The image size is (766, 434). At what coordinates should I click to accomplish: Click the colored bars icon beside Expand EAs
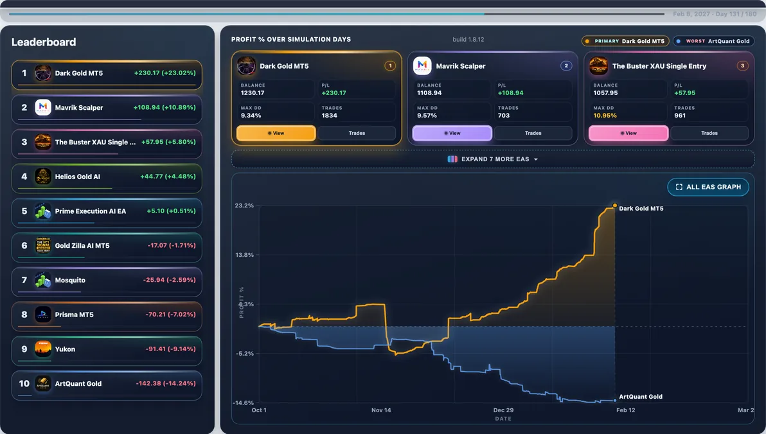coord(452,159)
